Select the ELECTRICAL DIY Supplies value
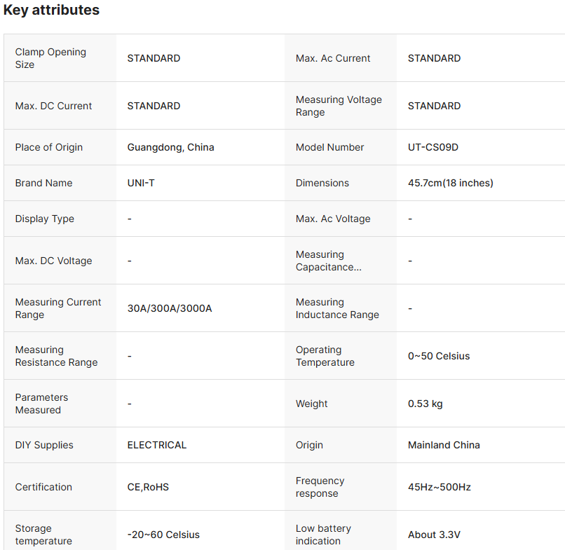Viewport: 565px width, 550px height. (x=156, y=445)
